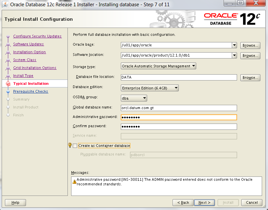Click the Help button

point(15,202)
